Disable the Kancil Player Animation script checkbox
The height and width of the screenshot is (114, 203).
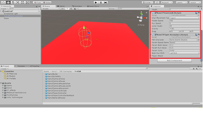(x=155, y=35)
